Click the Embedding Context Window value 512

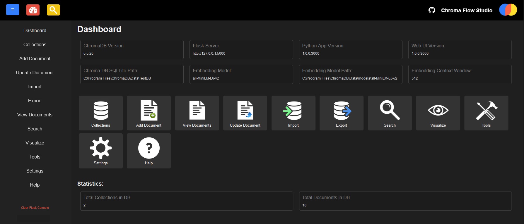click(x=414, y=78)
